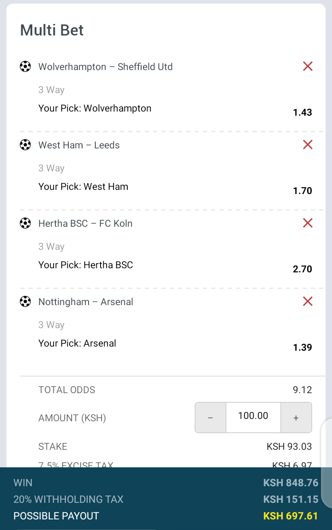Tap the 2.70 odds for Hertha BSC
This screenshot has width=332, height=530.
pyautogui.click(x=302, y=269)
